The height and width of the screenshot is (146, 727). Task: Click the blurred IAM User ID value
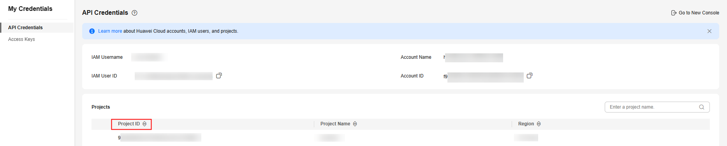174,76
